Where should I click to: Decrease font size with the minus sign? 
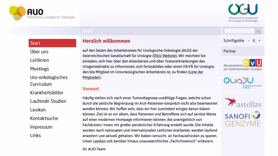coord(249,41)
